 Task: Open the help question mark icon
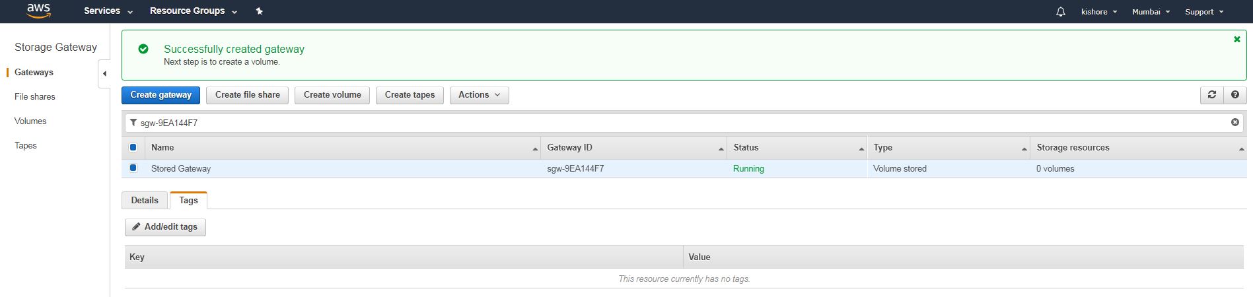click(1235, 95)
